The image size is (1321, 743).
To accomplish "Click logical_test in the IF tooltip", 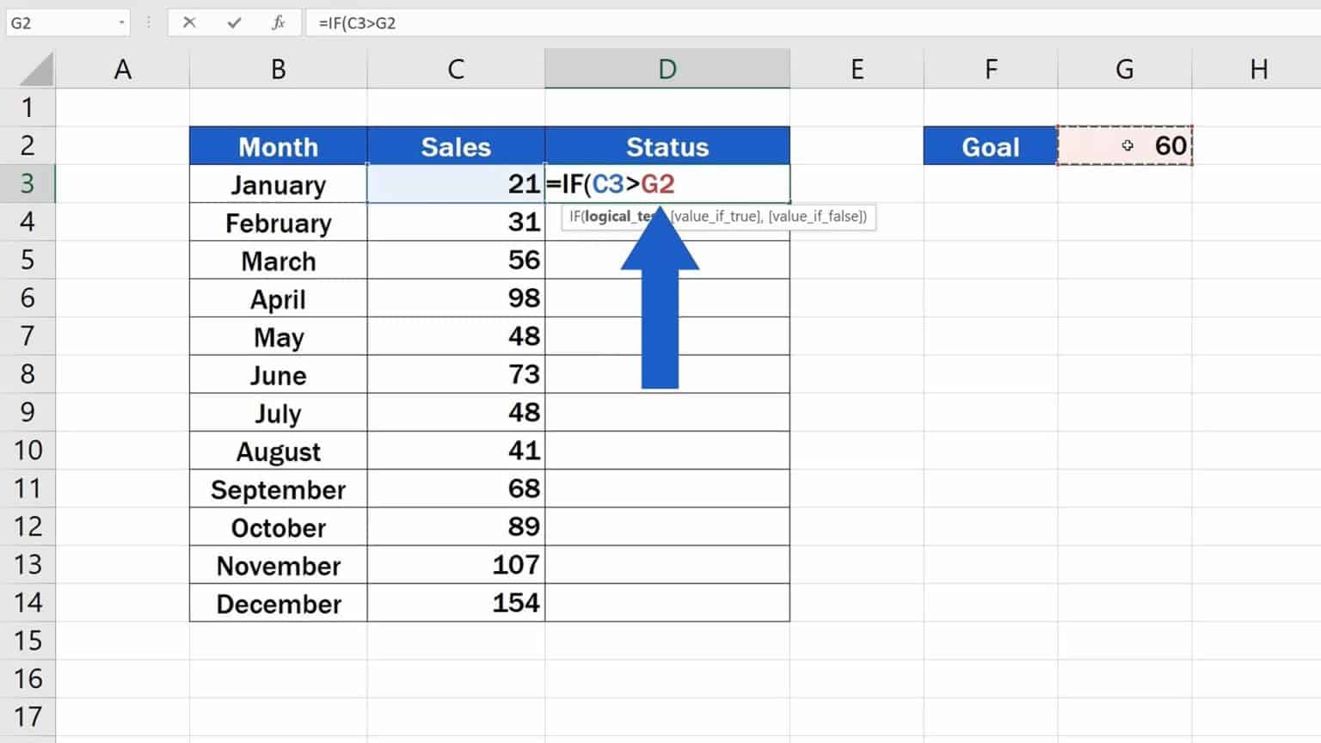I will pos(617,216).
